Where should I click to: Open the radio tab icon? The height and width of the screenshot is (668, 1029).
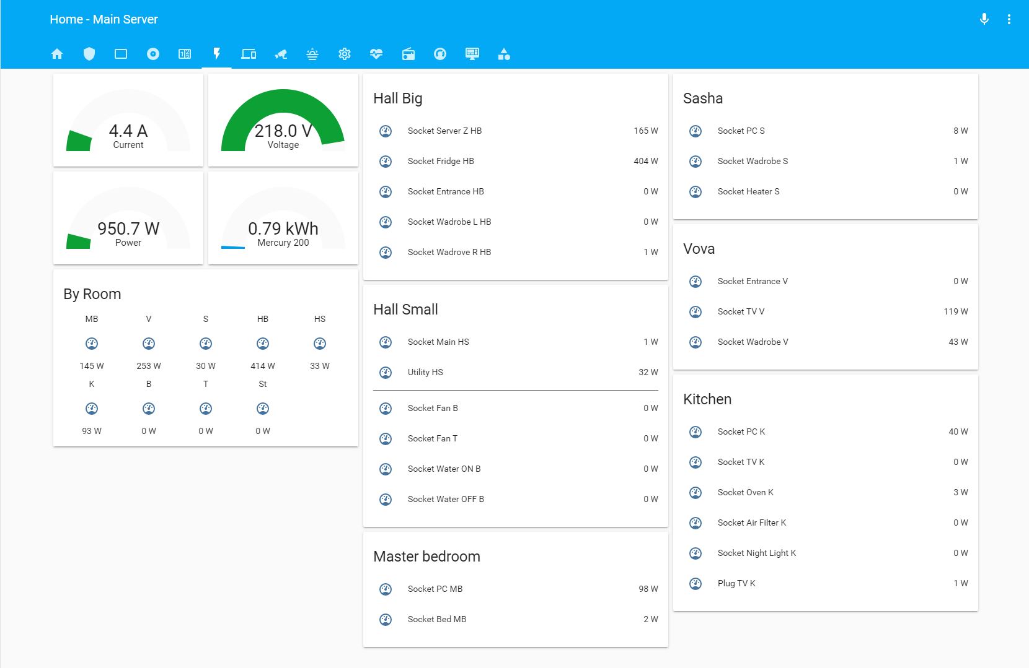[x=409, y=54]
